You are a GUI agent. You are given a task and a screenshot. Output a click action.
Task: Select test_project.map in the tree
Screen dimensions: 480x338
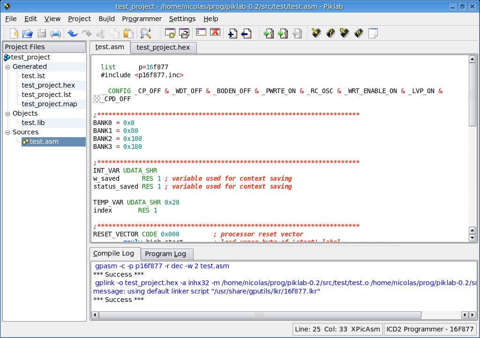click(49, 104)
